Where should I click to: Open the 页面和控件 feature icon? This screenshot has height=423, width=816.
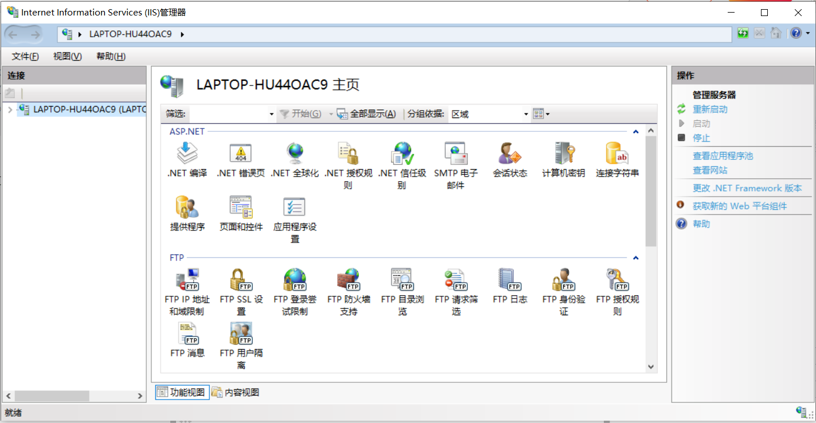[x=241, y=214]
